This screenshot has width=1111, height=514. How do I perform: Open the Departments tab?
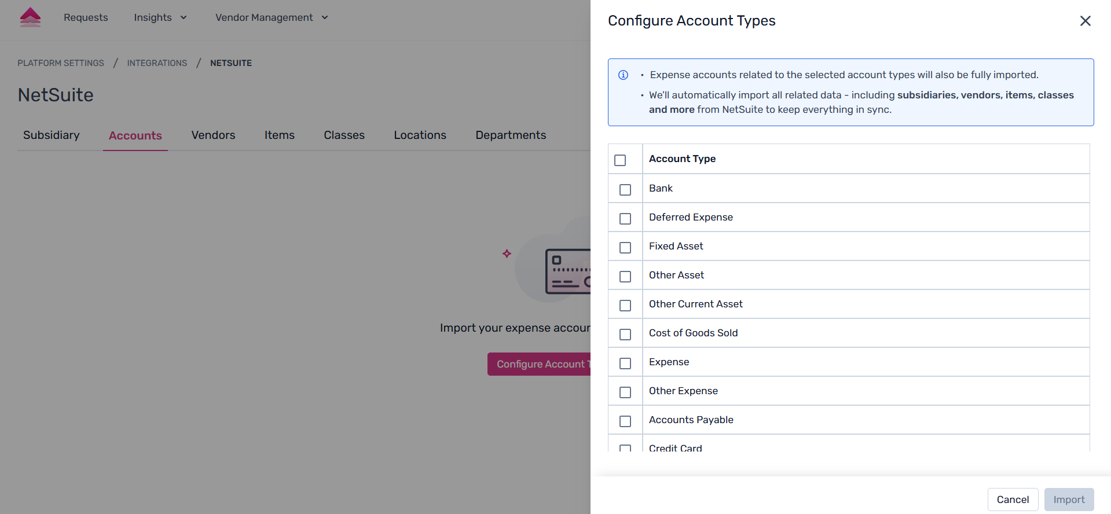coord(511,135)
